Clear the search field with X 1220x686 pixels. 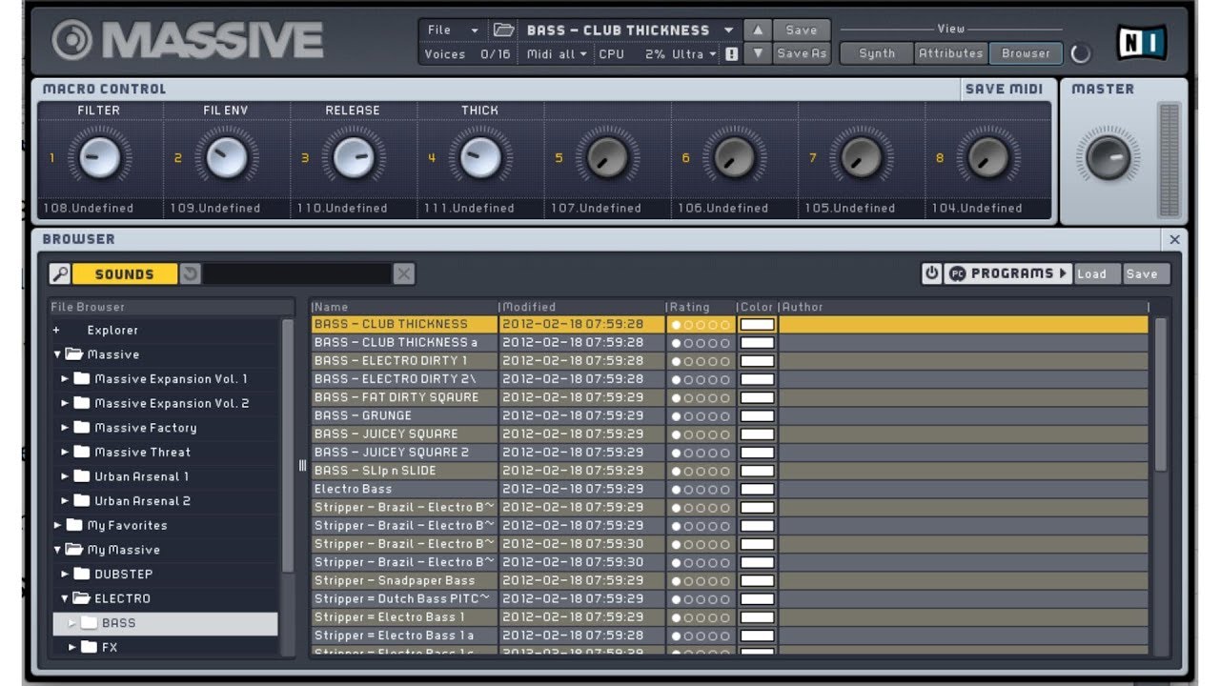pyautogui.click(x=404, y=274)
